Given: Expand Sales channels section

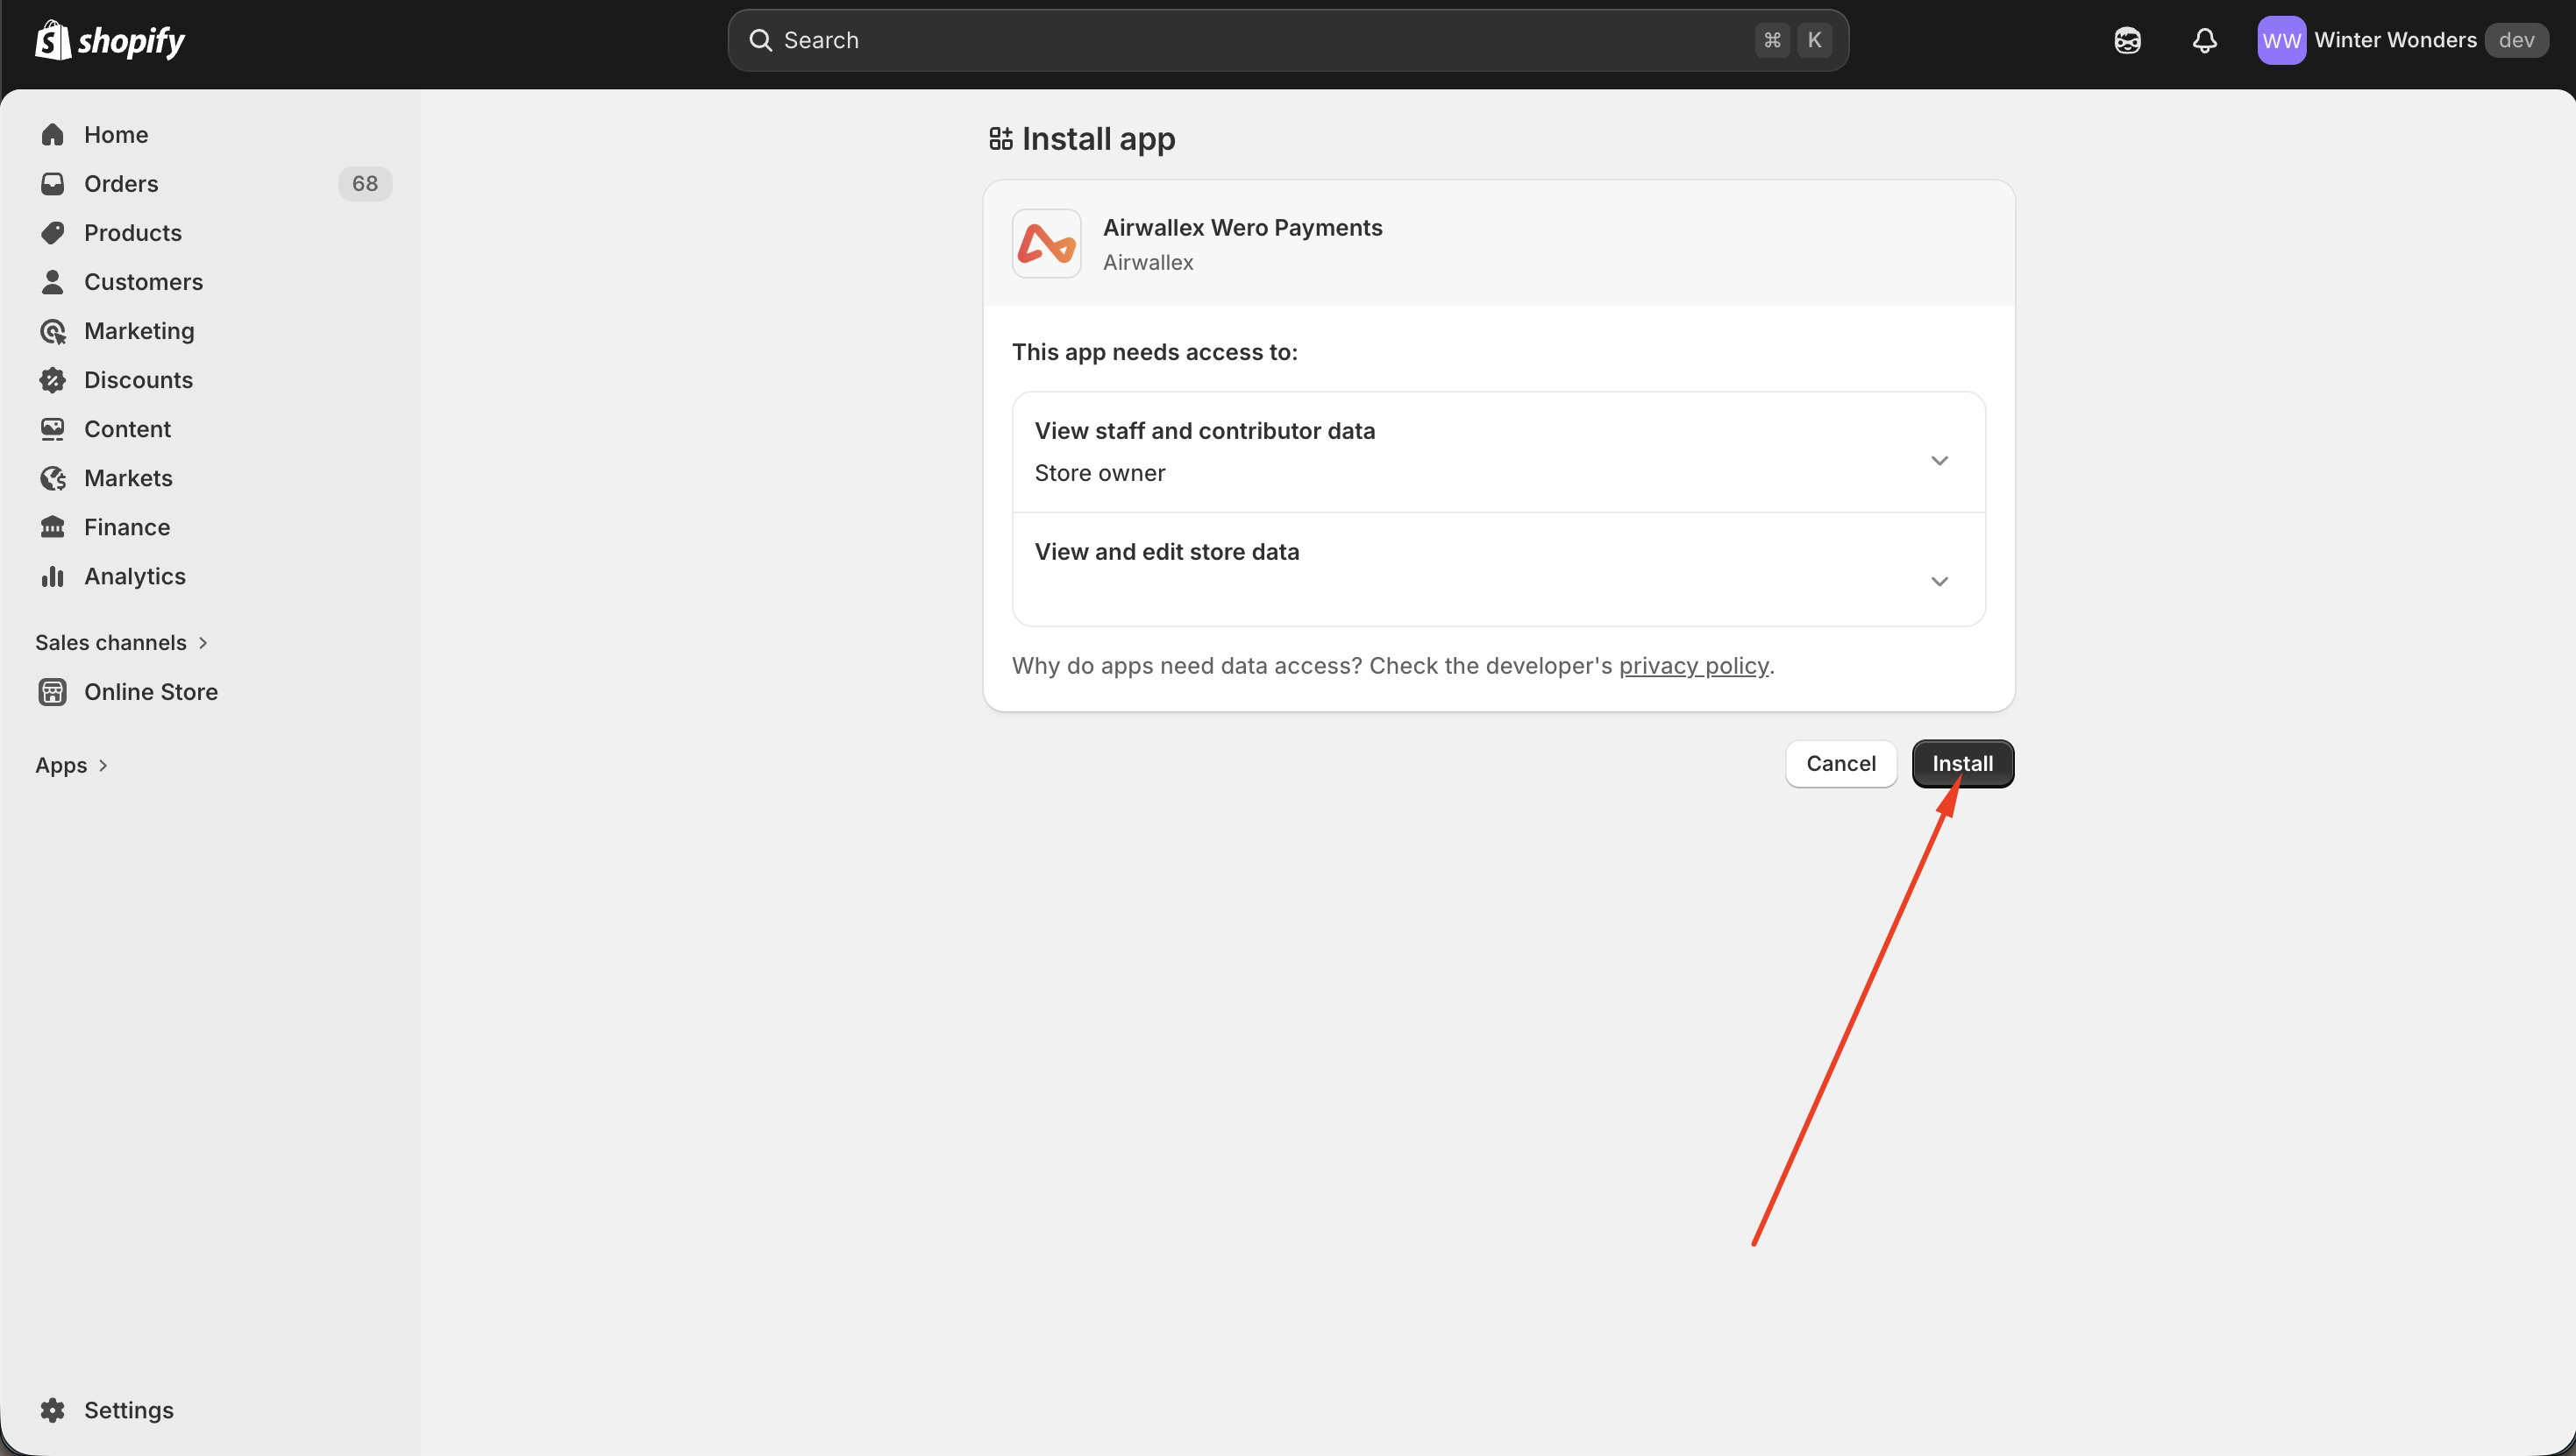Looking at the screenshot, I should (x=121, y=642).
